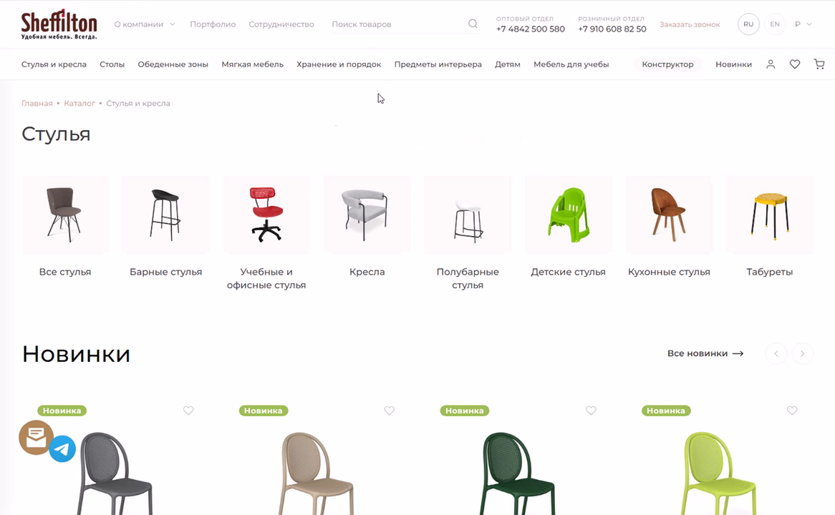The width and height of the screenshot is (835, 515).
Task: Add the grey chair to favorites
Action: coord(188,411)
